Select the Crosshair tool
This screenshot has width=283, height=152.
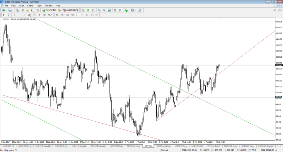coord(9,15)
